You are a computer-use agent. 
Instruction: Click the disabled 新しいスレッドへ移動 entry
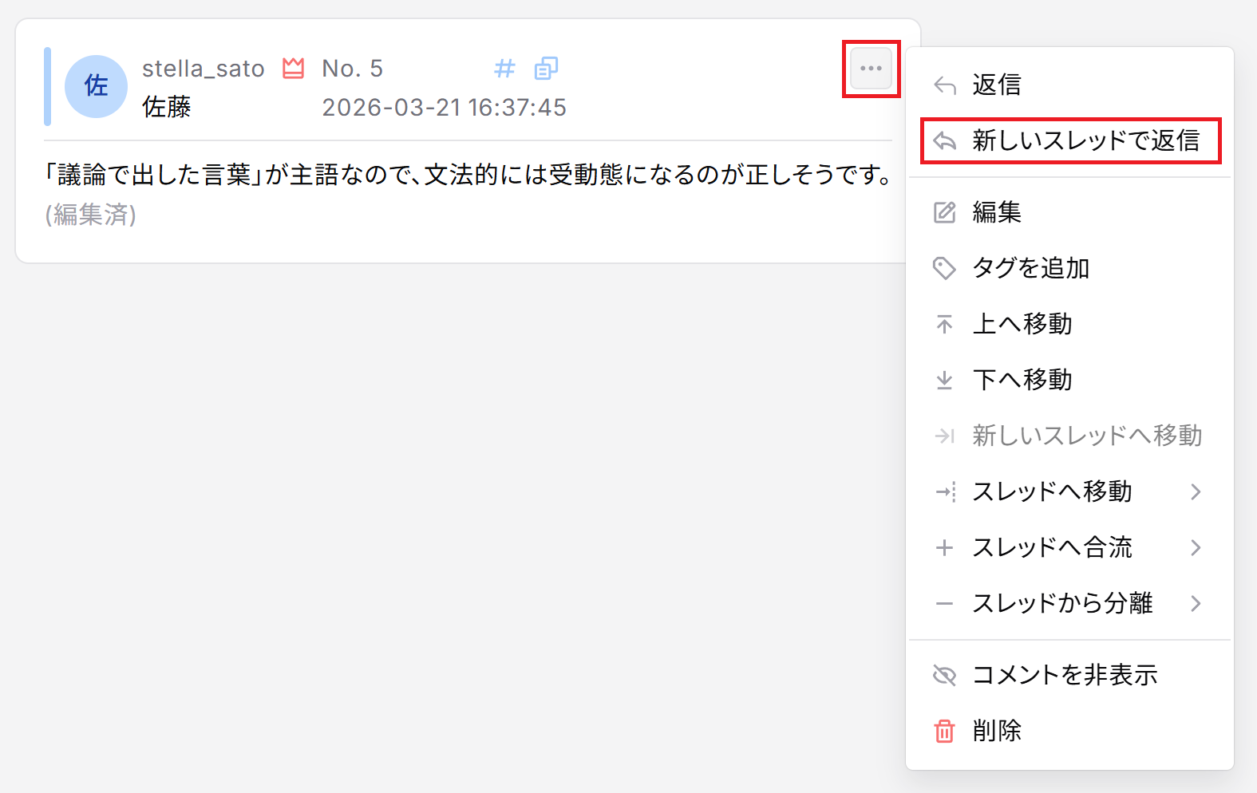click(x=1069, y=436)
